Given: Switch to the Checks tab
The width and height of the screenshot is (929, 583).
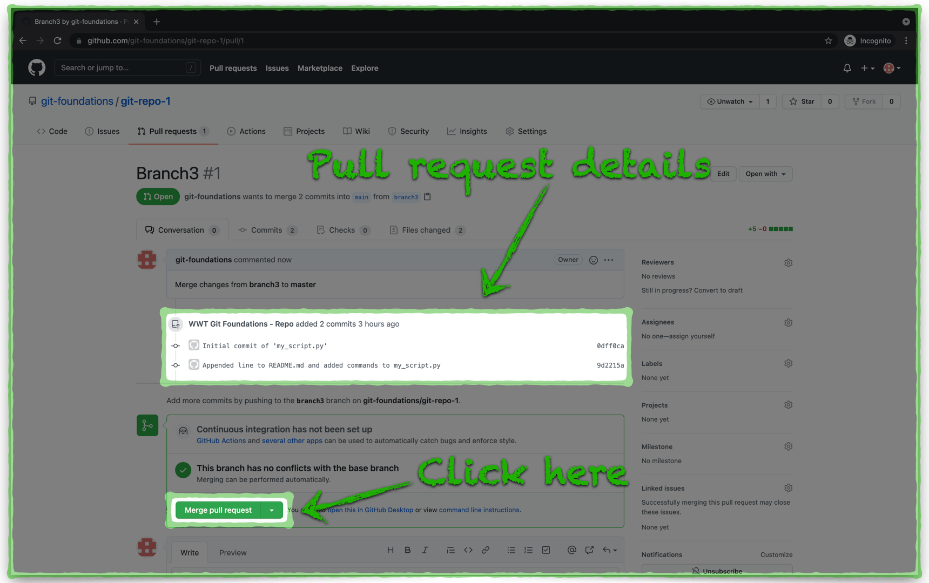Looking at the screenshot, I should [344, 230].
